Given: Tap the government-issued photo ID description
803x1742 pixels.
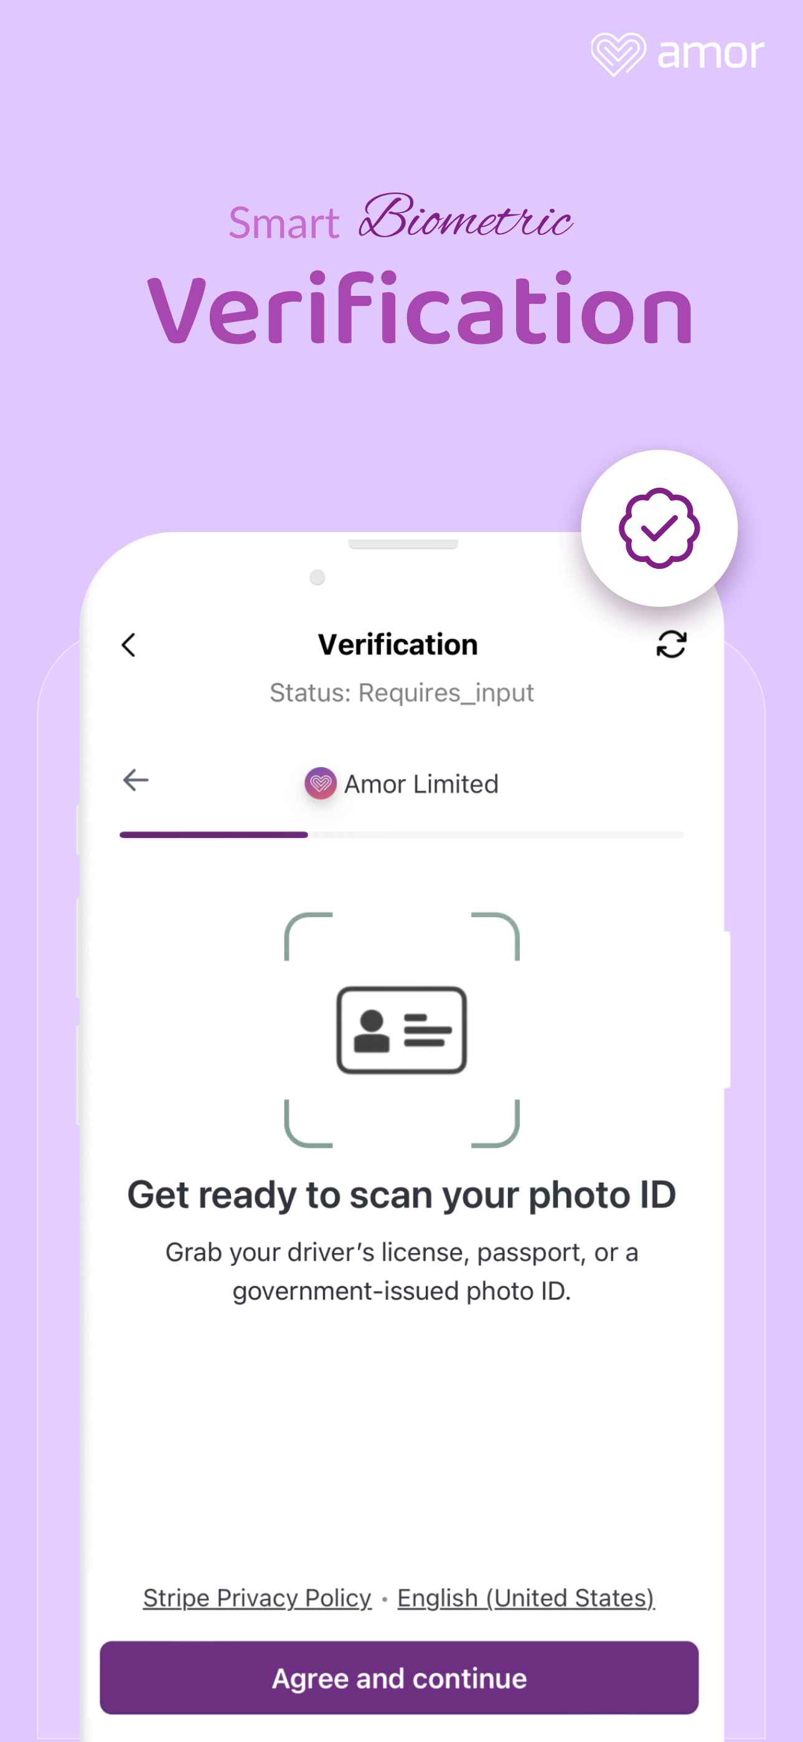Looking at the screenshot, I should click(401, 1272).
